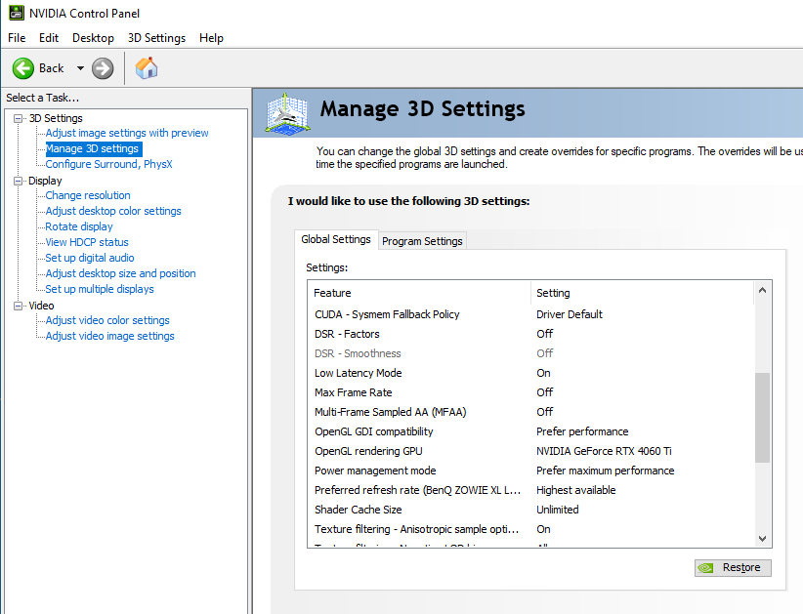803x614 pixels.
Task: Click the Unlimited shader cache value
Action: 557,510
